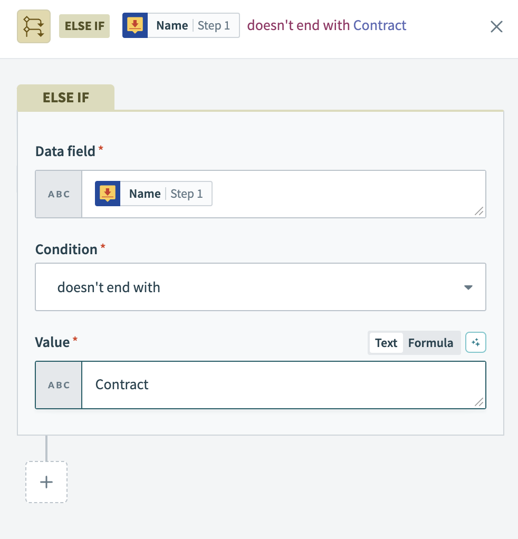Click the resize handle on the Value box
Screen dimensions: 518x539
point(478,403)
